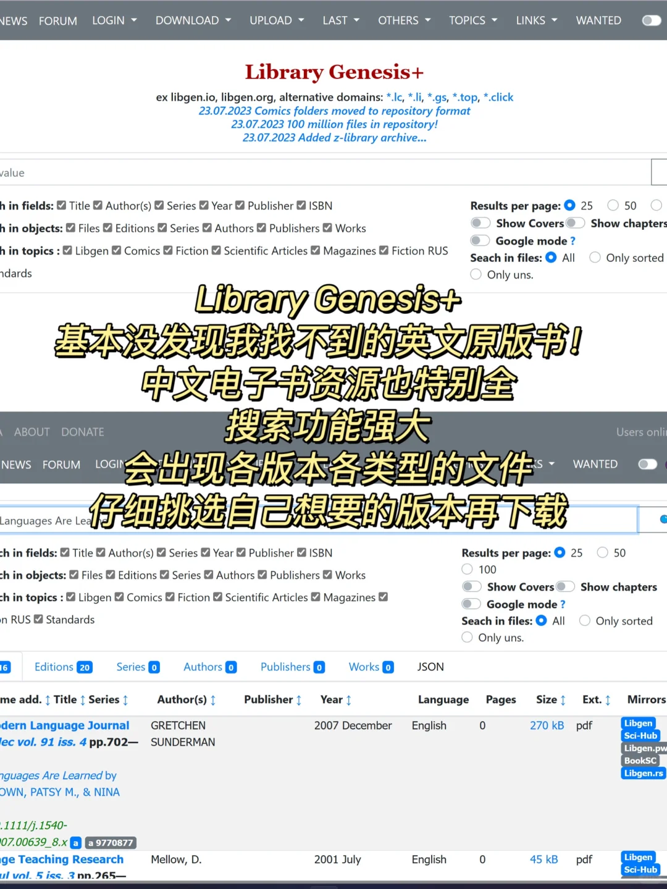Open Sci-Hub mirror badge for 2001 July row
667x889 pixels.
click(x=640, y=869)
